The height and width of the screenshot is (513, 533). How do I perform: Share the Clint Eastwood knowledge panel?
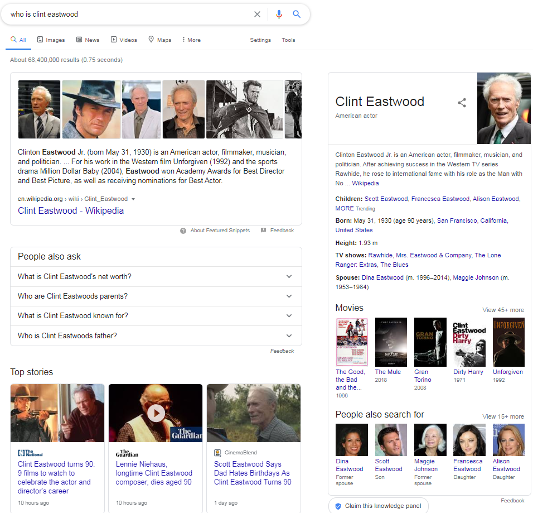click(x=462, y=103)
